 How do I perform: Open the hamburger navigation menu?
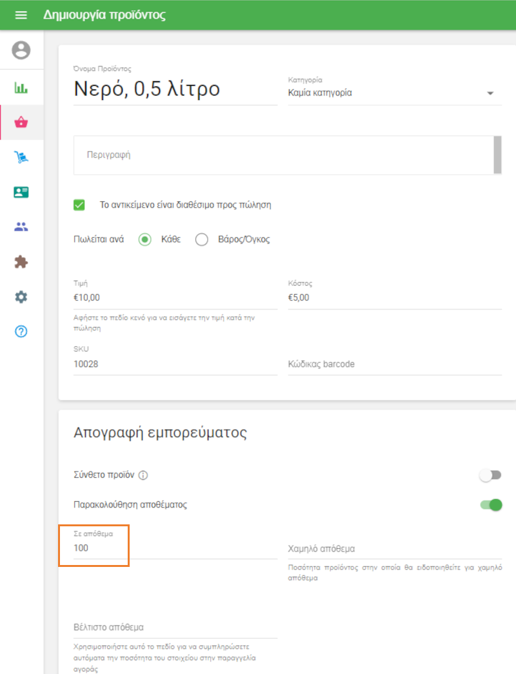click(21, 15)
